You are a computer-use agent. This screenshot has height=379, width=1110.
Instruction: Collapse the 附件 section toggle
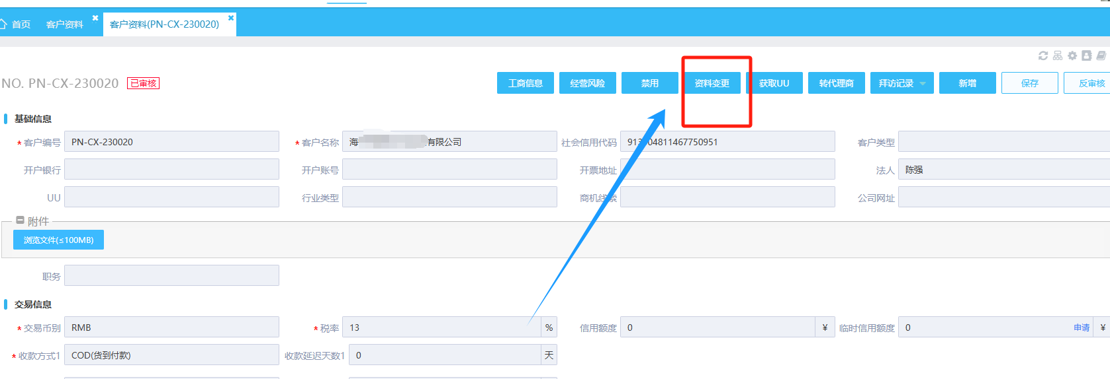(21, 221)
